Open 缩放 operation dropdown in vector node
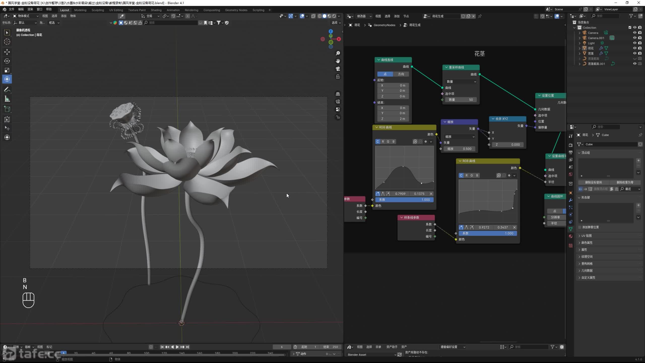645x363 pixels. coord(460,137)
